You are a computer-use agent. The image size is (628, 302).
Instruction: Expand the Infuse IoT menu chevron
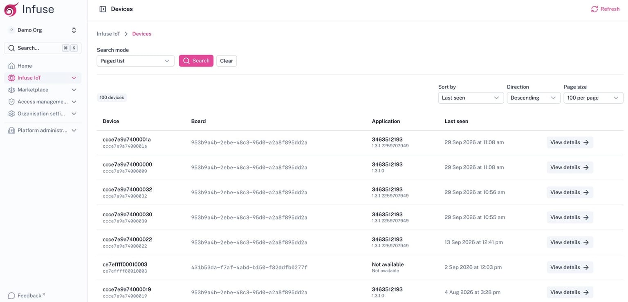[74, 78]
